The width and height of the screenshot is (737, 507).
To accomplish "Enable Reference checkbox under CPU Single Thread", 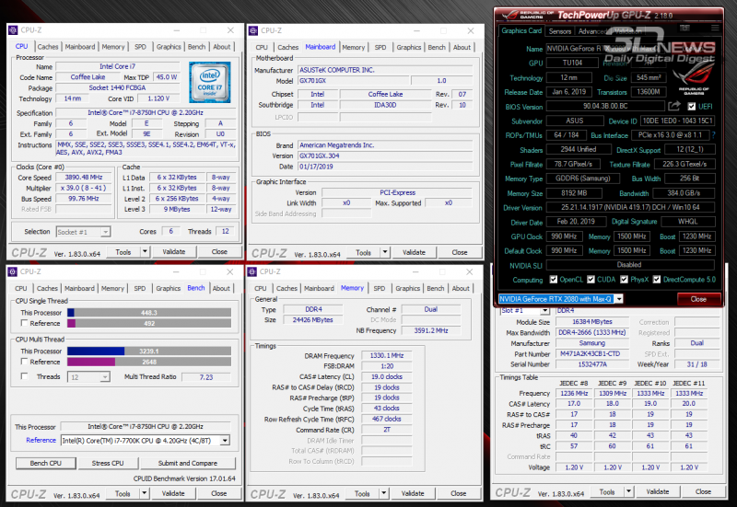I will point(24,323).
